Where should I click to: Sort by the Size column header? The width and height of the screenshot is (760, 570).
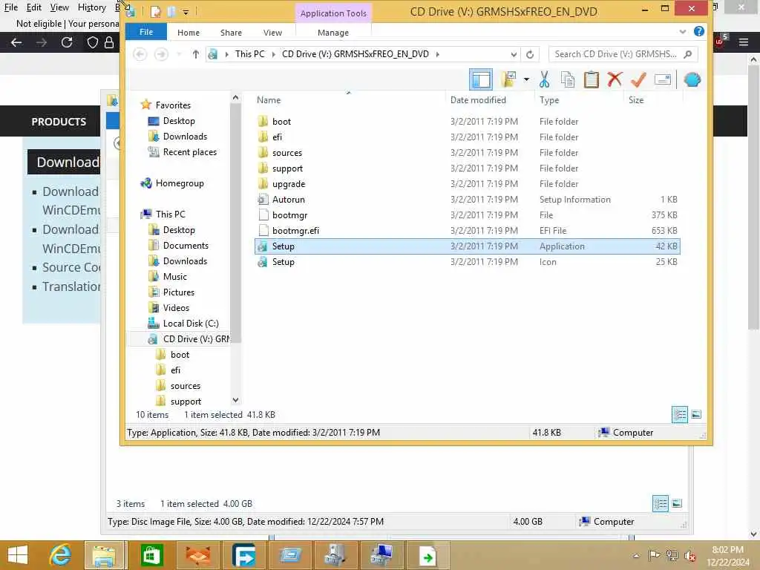(x=636, y=100)
